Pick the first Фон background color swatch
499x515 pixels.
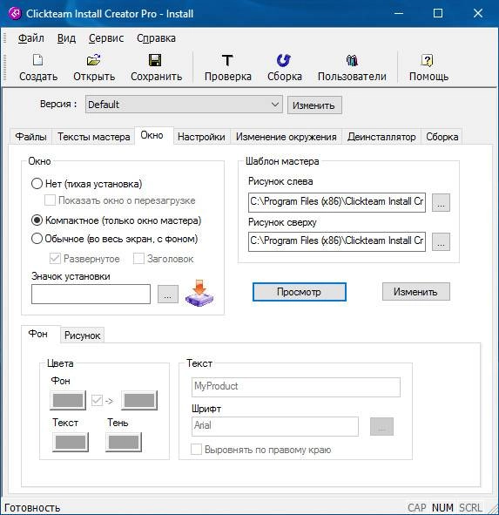click(68, 400)
